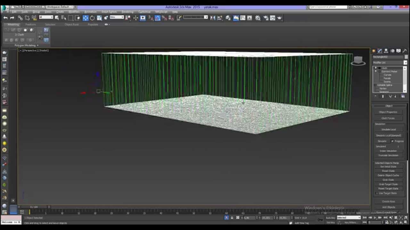This screenshot has height=230, width=410.
Task: Open the Create command panel tab
Action: [x=374, y=51]
